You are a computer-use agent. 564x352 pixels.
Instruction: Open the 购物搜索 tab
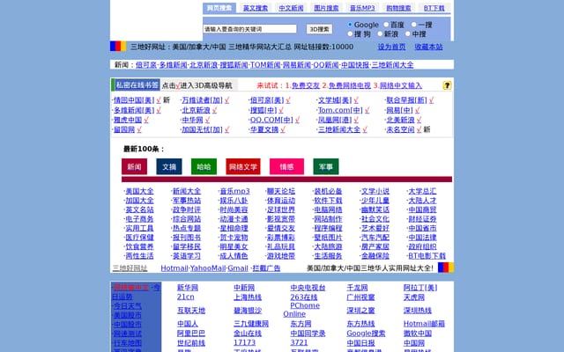tap(398, 8)
